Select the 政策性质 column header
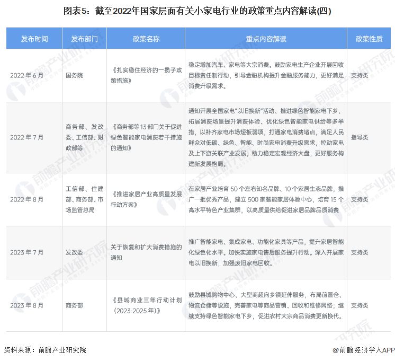The width and height of the screenshot is (395, 361). coord(369,39)
